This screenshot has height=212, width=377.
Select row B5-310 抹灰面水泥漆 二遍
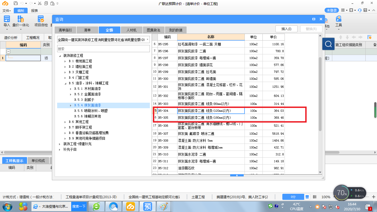pos(218,154)
